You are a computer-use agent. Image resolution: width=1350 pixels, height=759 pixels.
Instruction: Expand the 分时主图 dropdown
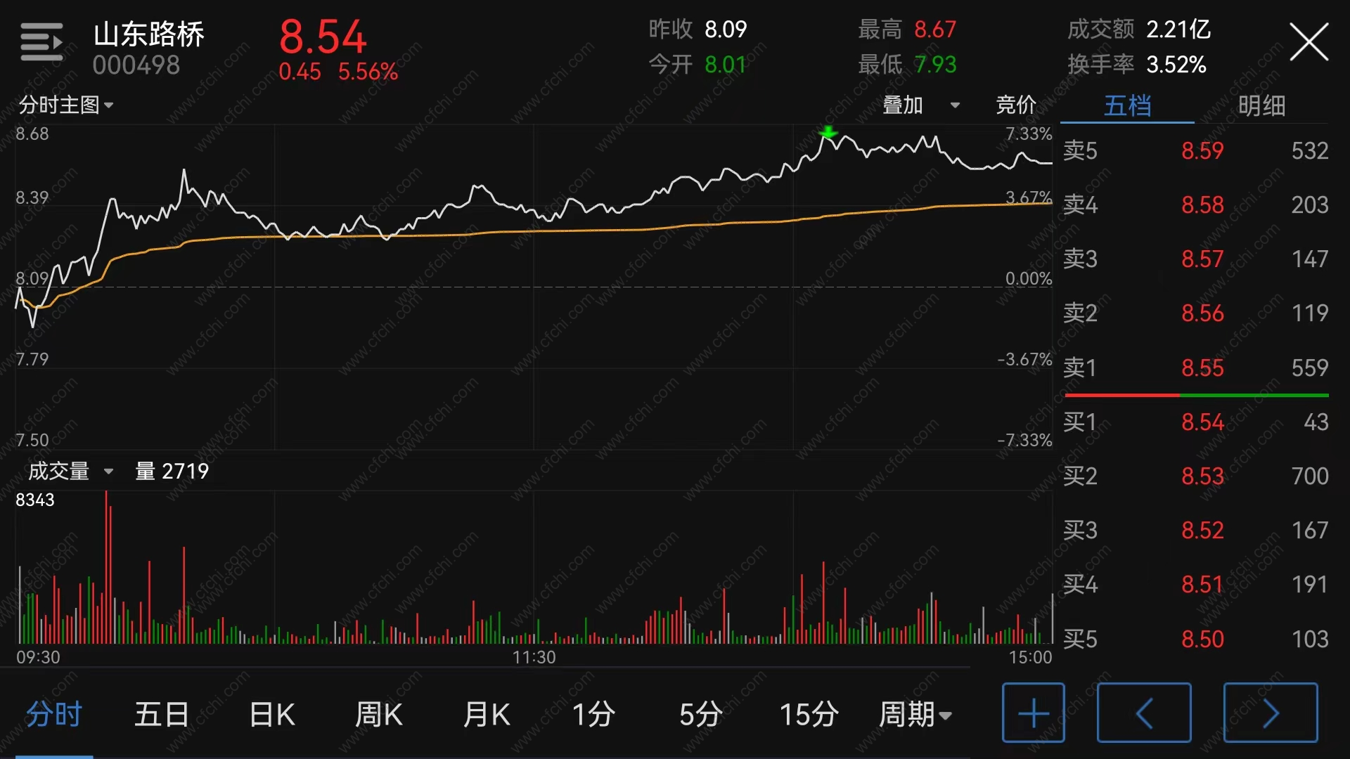[x=66, y=105]
